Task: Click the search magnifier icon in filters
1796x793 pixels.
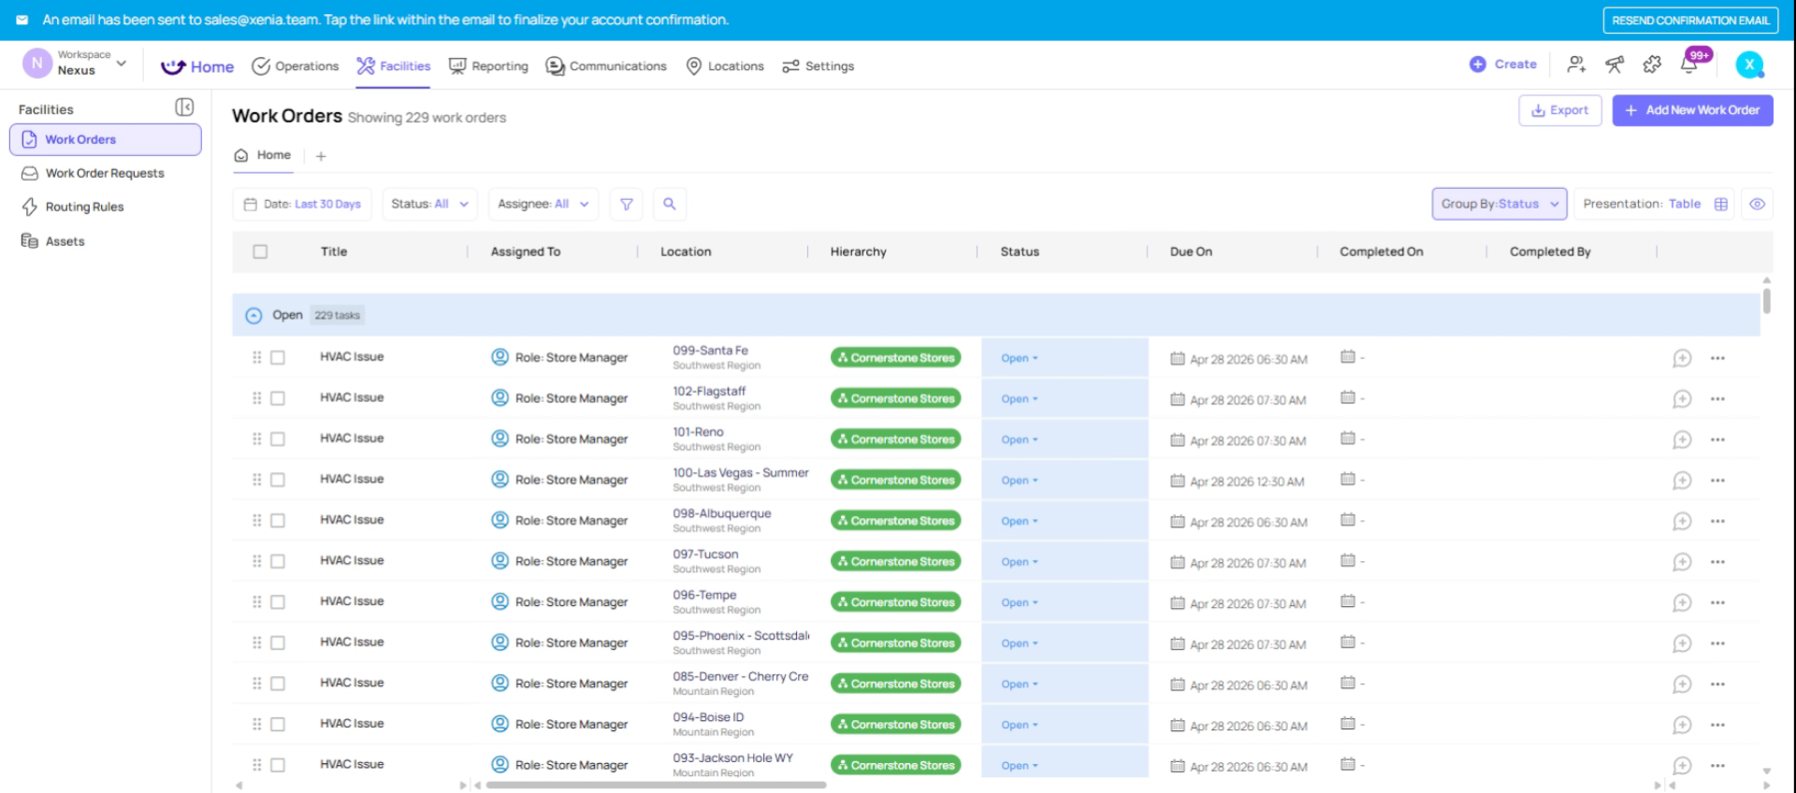Action: [670, 204]
